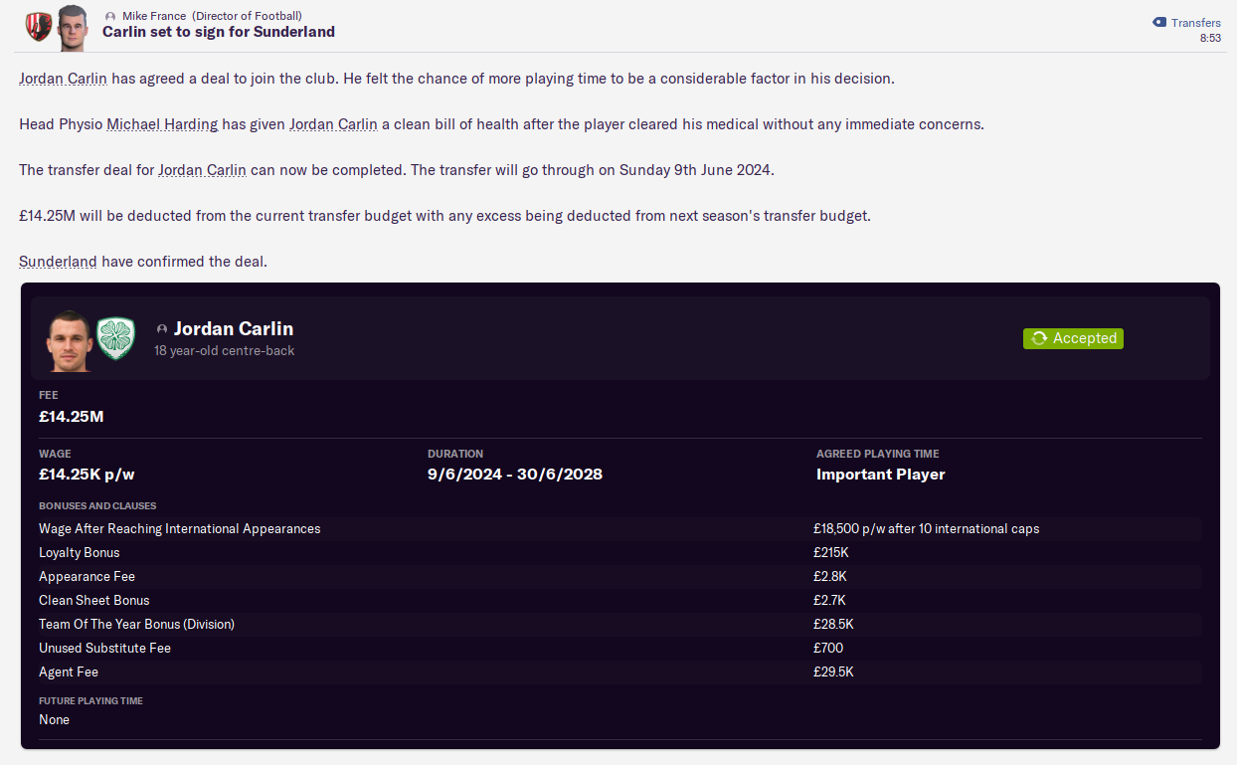Open Jordan Carlin link in medical sentence
This screenshot has height=765, width=1237.
pos(333,124)
